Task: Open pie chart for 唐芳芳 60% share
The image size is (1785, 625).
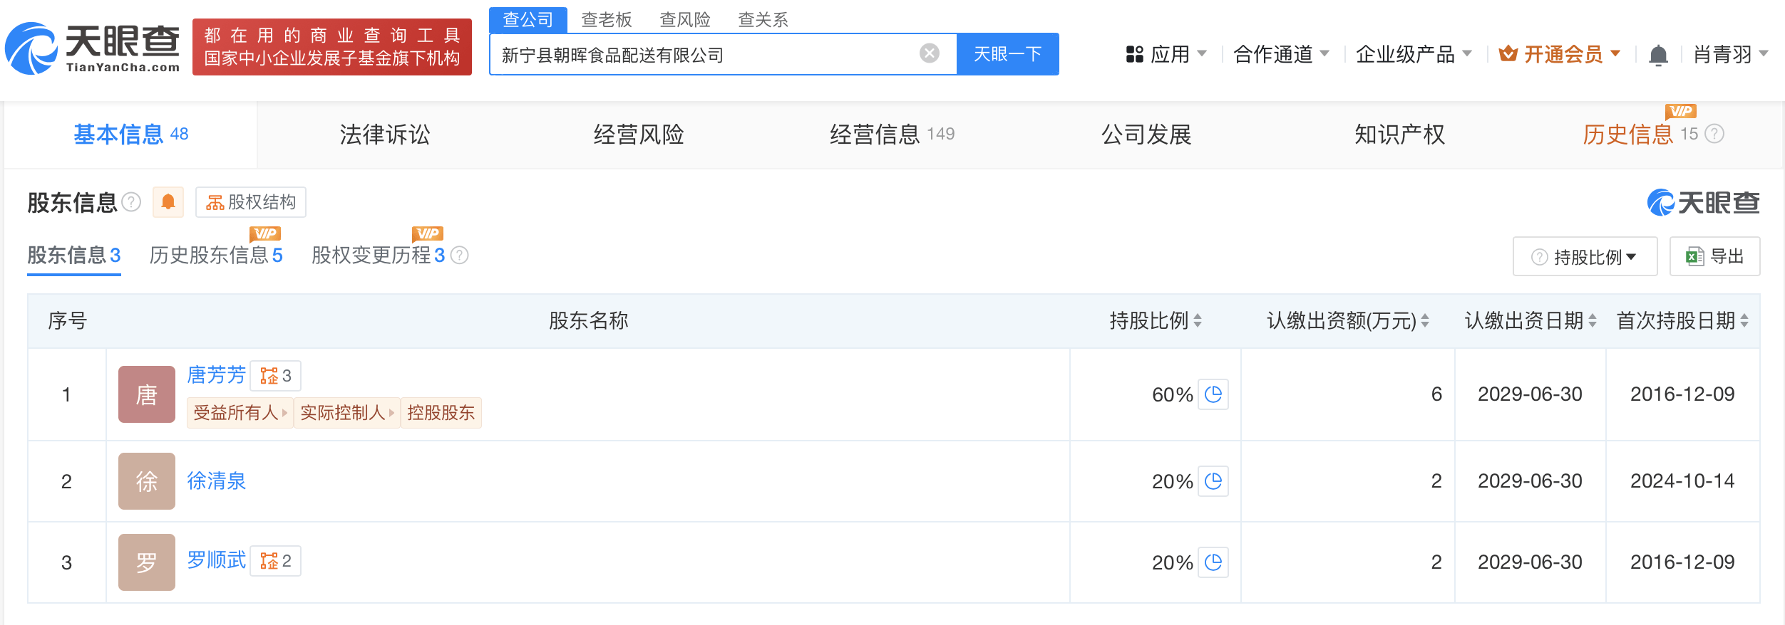Action: pos(1213,394)
